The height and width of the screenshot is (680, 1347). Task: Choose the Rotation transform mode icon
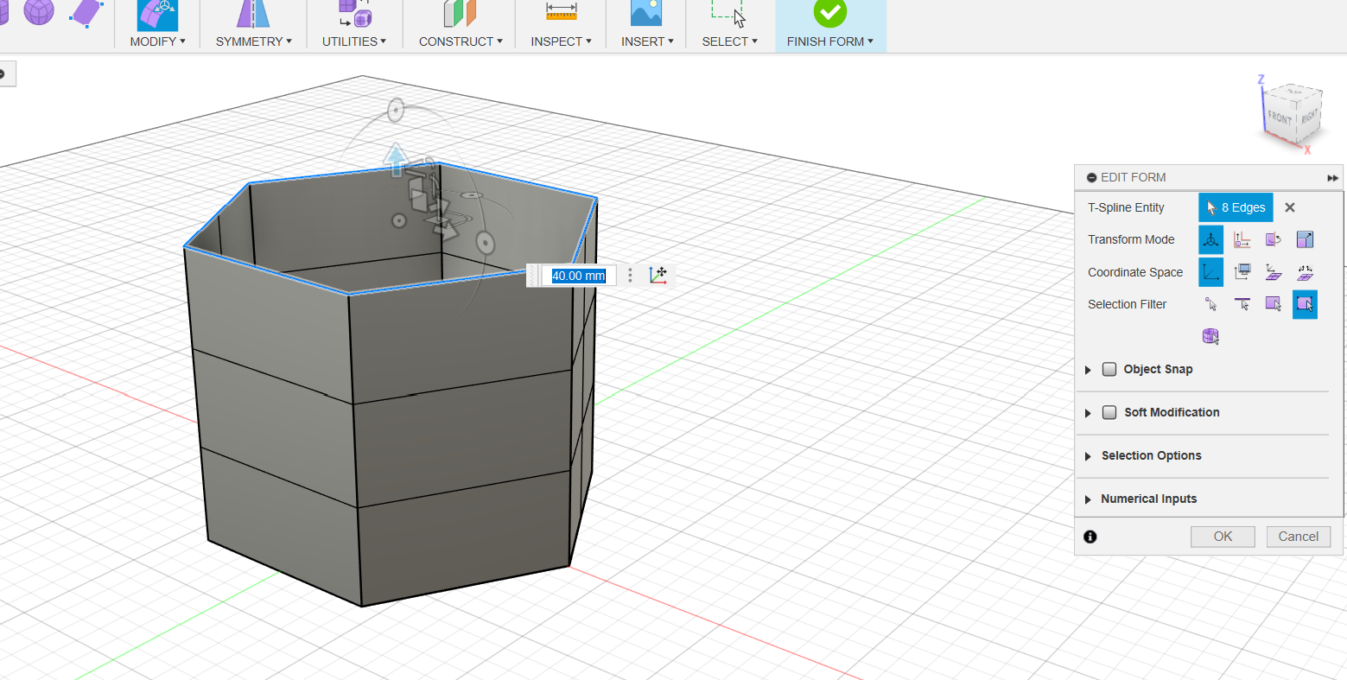click(1274, 239)
